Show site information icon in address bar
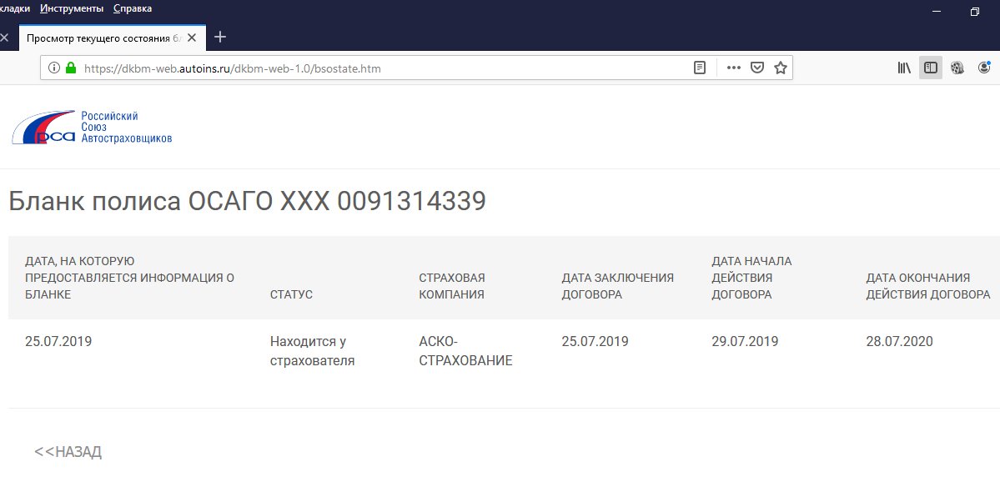The width and height of the screenshot is (1000, 487). point(54,68)
